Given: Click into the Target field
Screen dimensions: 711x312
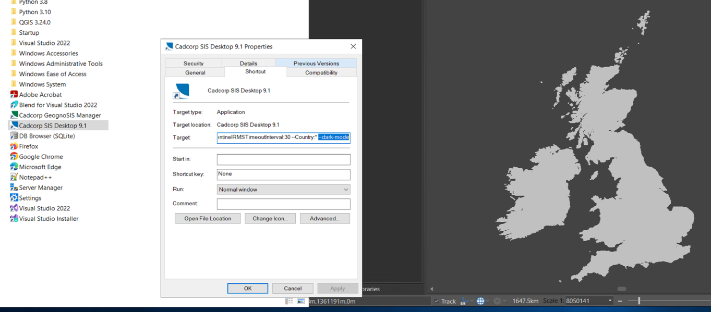Looking at the screenshot, I should 284,138.
